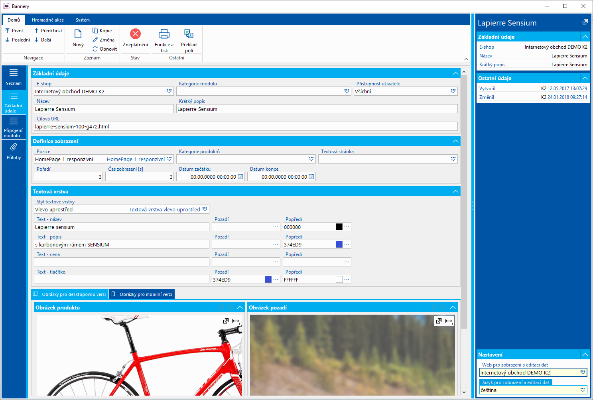Navigate to the Předchozí record

click(x=48, y=30)
